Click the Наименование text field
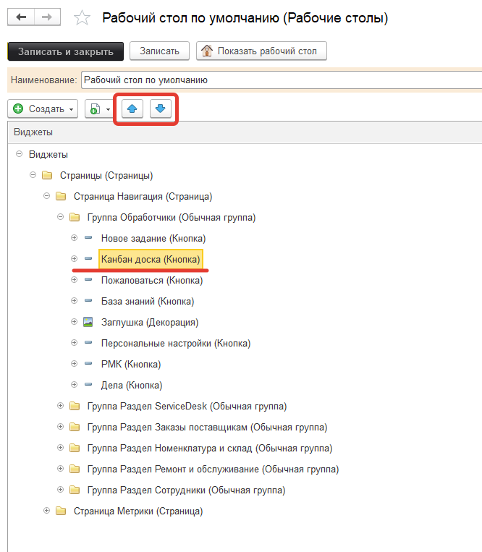The height and width of the screenshot is (552, 482). click(x=280, y=80)
